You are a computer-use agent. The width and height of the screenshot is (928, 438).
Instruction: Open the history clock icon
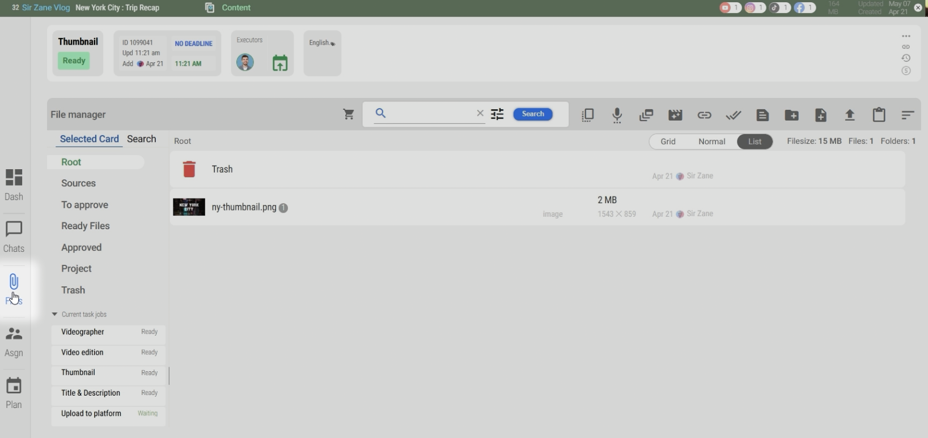click(x=906, y=58)
